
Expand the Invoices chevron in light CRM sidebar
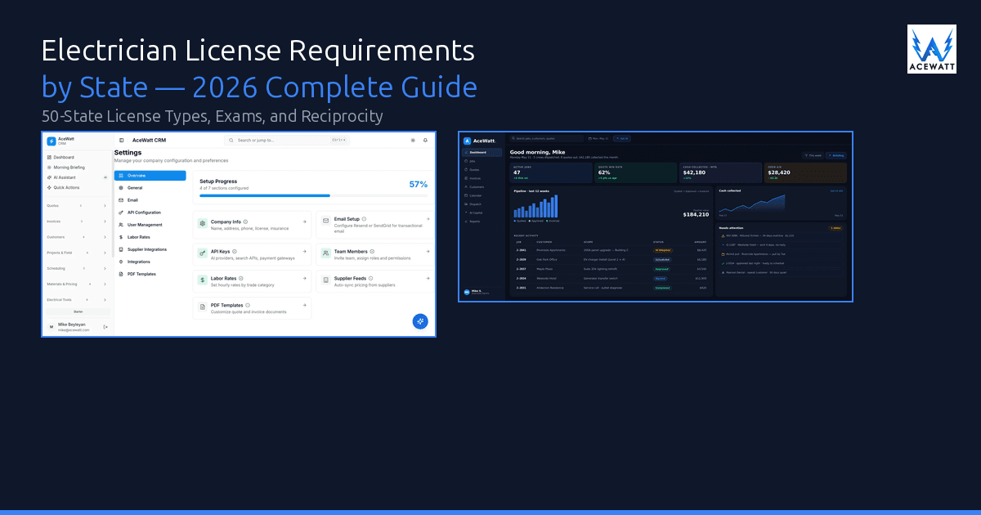(105, 222)
